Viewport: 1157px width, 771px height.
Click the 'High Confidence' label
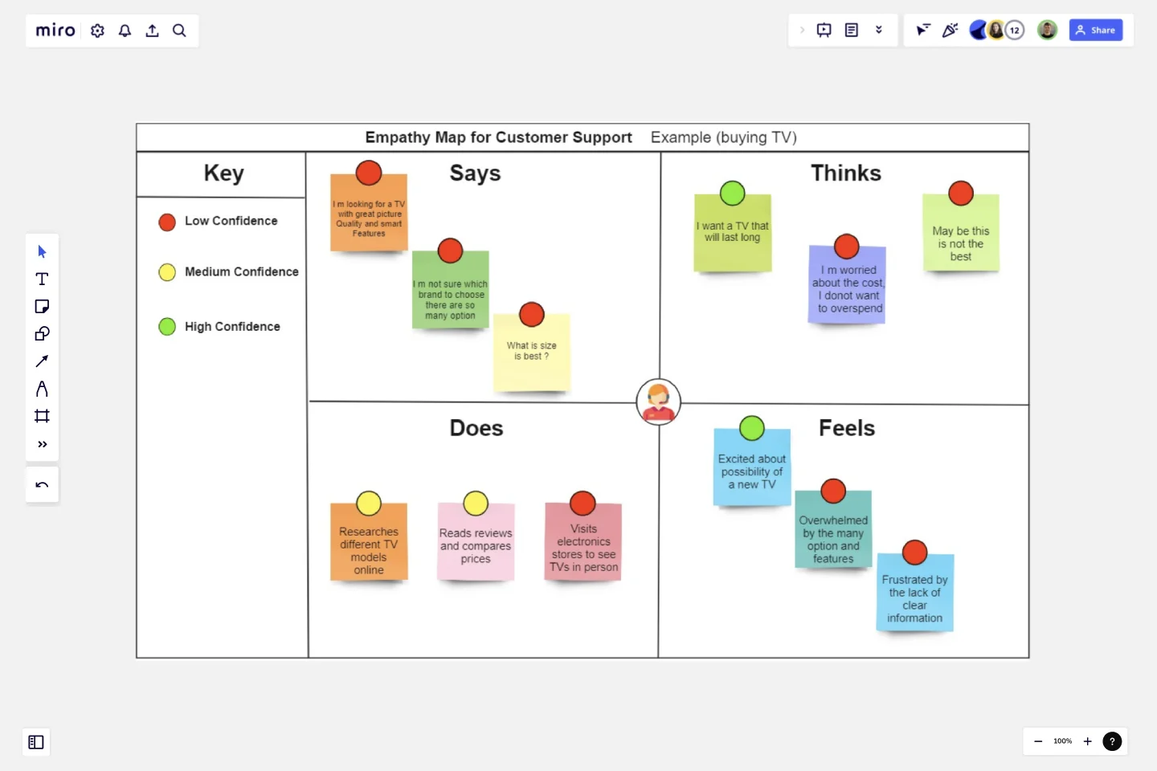[233, 327]
